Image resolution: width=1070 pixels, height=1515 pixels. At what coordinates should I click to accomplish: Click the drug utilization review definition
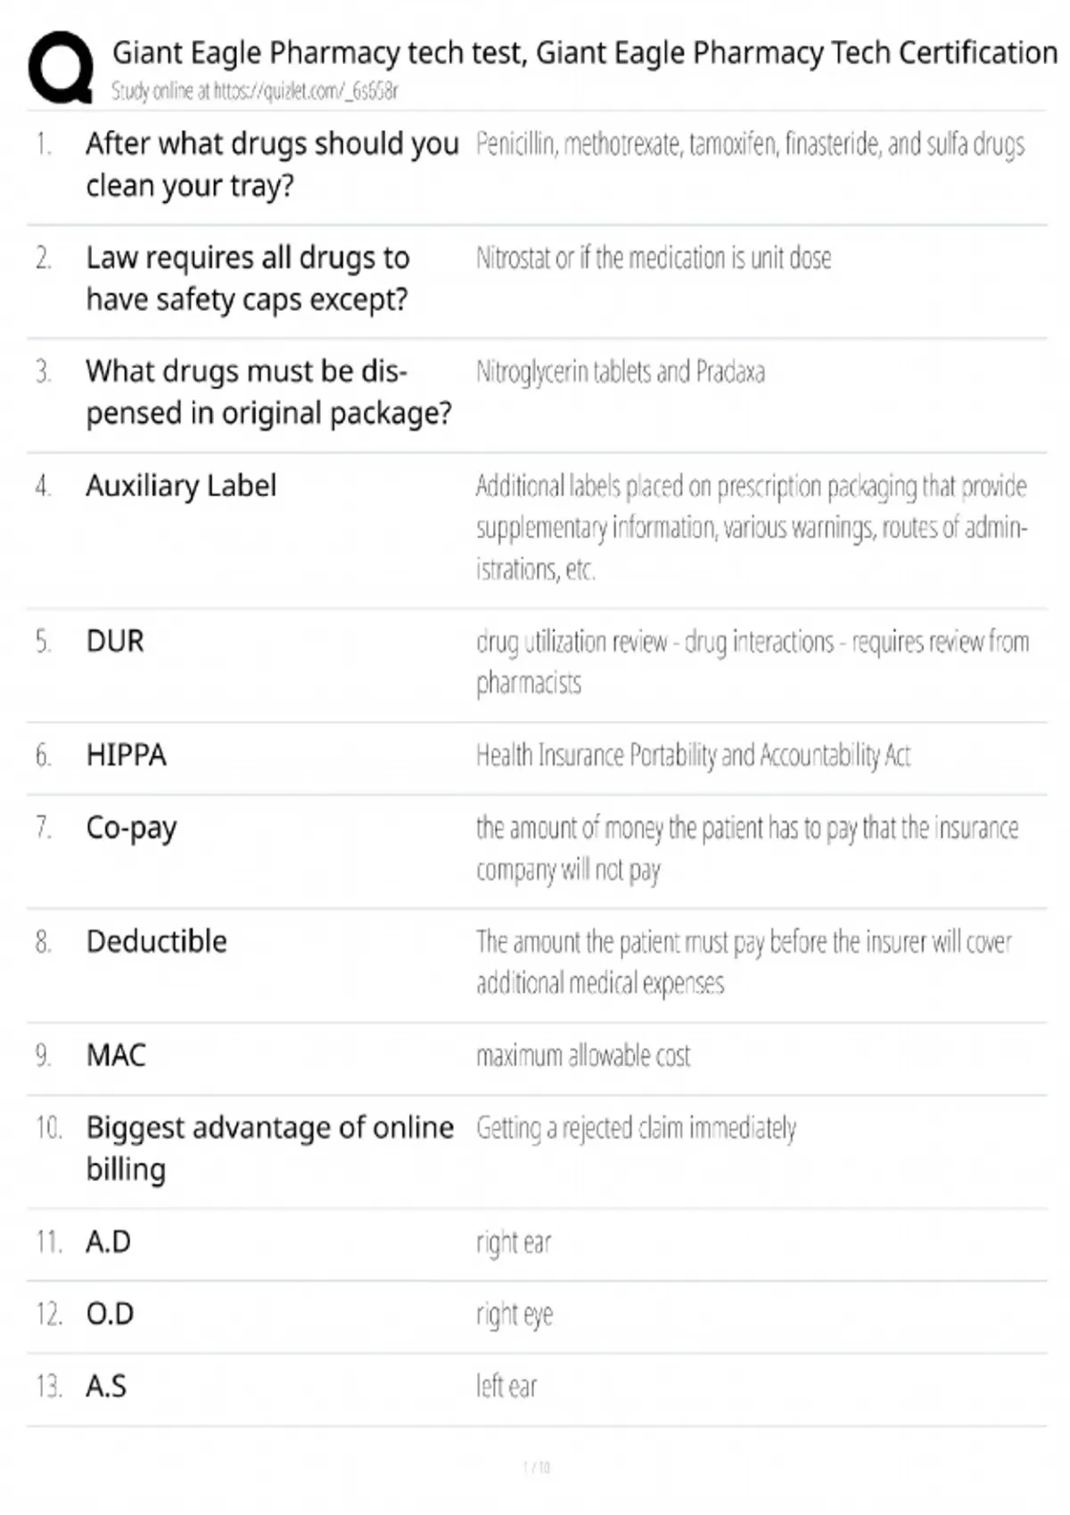(x=752, y=661)
